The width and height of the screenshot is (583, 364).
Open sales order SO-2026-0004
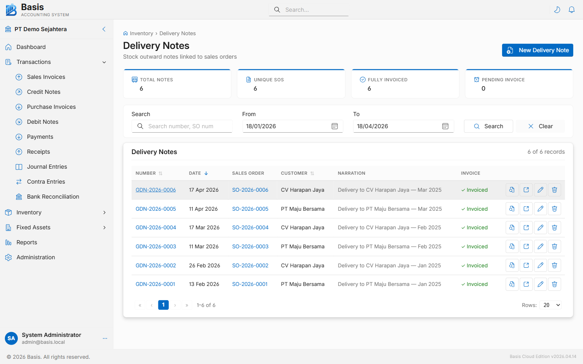(250, 227)
